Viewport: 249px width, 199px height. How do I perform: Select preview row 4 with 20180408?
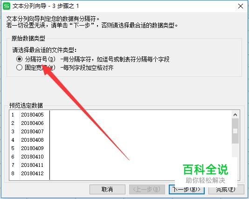click(x=28, y=140)
